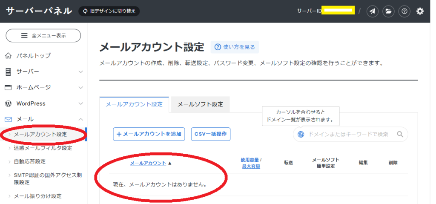Open the 使い方を見る help link

click(235, 47)
